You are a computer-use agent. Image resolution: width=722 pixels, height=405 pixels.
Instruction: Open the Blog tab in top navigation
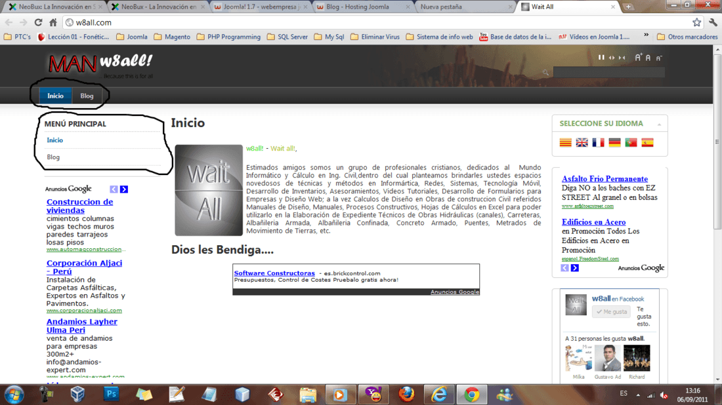pyautogui.click(x=87, y=96)
